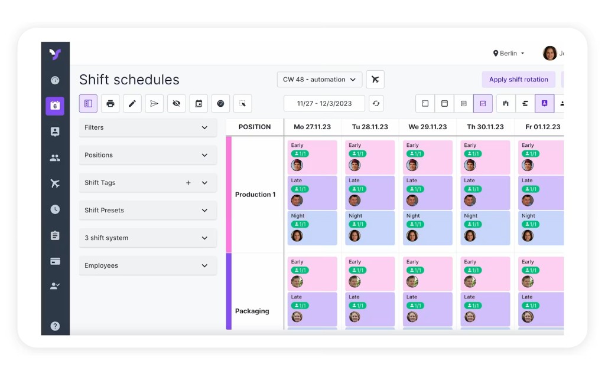Add a new shift tag with plus
The width and height of the screenshot is (605, 381).
[x=188, y=183]
